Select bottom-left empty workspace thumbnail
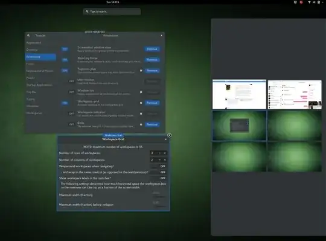 (x=239, y=157)
